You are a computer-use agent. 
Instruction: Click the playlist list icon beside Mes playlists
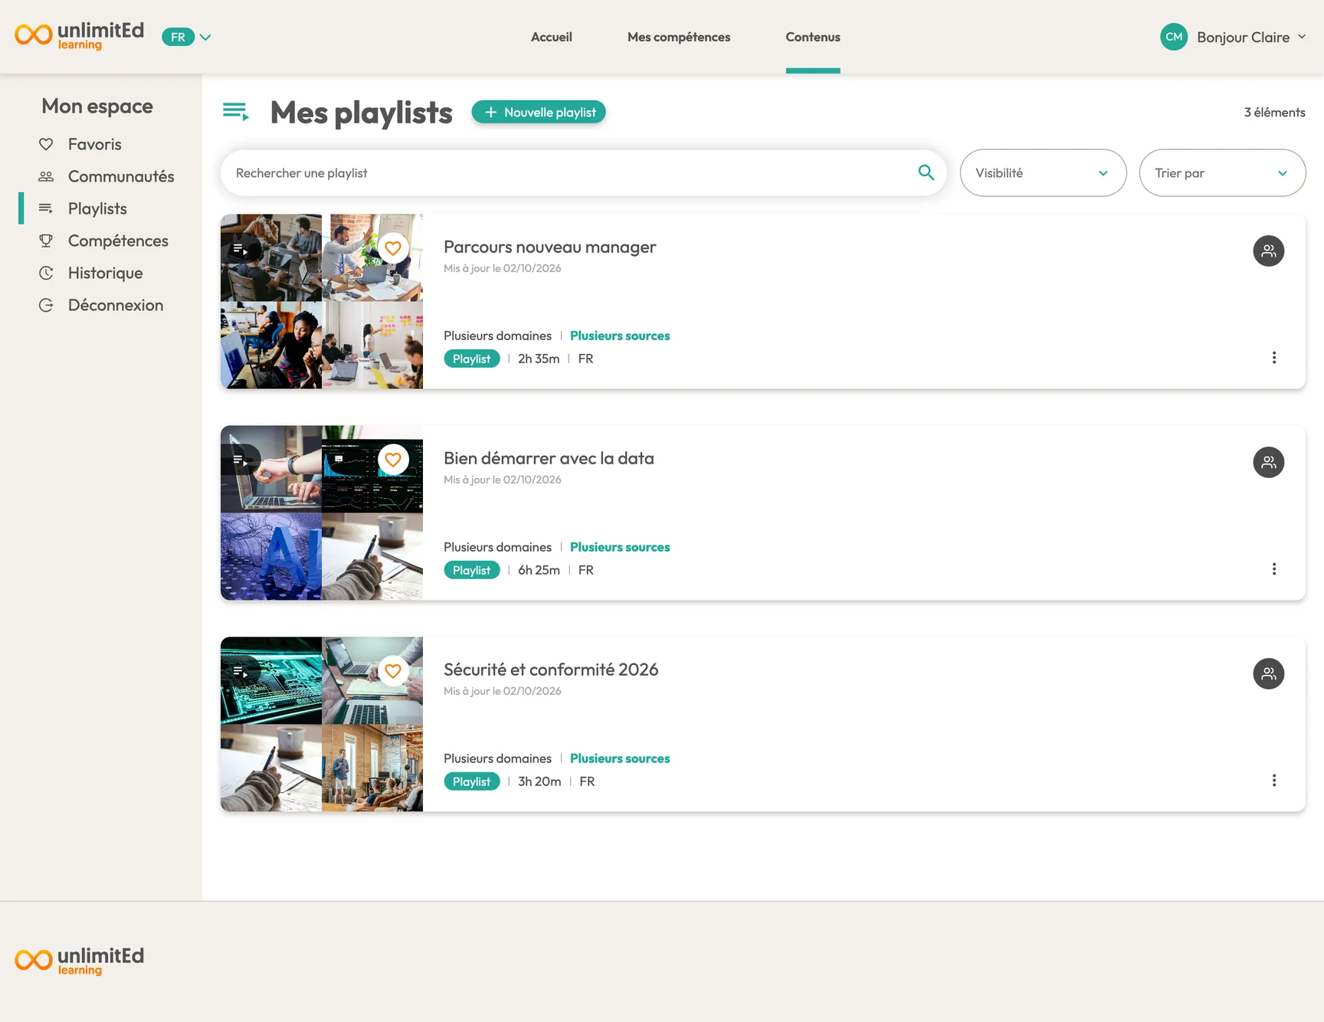pos(236,112)
